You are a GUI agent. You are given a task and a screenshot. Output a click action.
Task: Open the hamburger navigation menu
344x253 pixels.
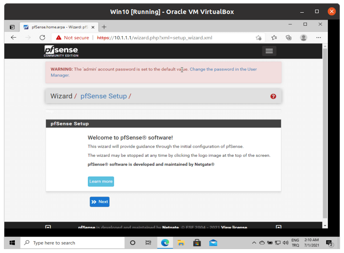pos(269,51)
